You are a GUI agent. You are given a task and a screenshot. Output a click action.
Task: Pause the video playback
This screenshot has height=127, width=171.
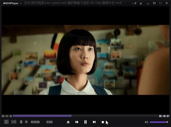(85, 122)
